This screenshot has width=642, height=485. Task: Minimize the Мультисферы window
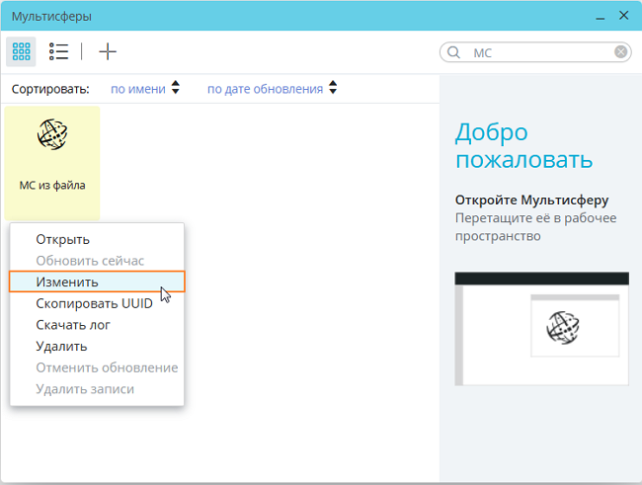601,17
